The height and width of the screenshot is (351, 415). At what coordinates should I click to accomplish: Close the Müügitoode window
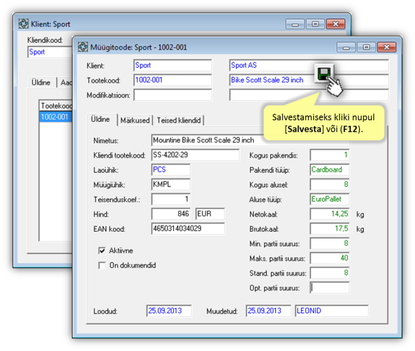(x=387, y=47)
